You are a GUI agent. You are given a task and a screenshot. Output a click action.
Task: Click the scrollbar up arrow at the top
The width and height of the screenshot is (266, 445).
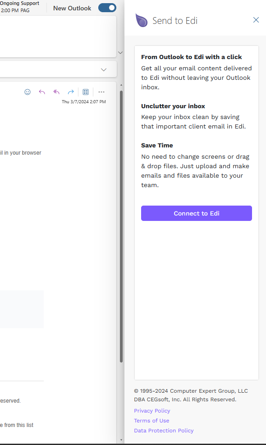pos(121,85)
